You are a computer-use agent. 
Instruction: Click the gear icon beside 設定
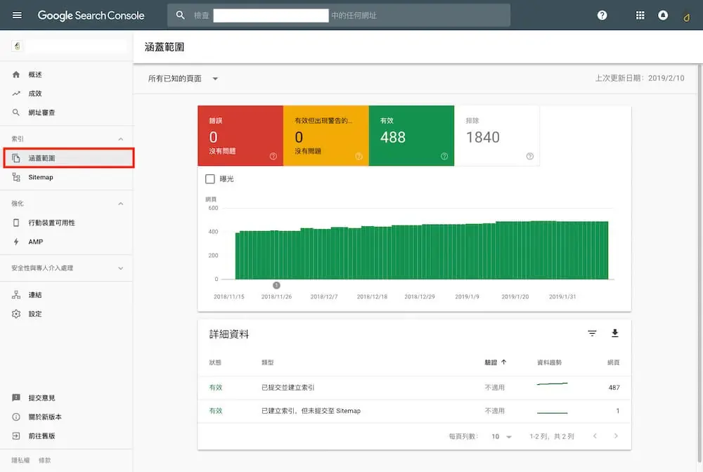click(x=16, y=314)
